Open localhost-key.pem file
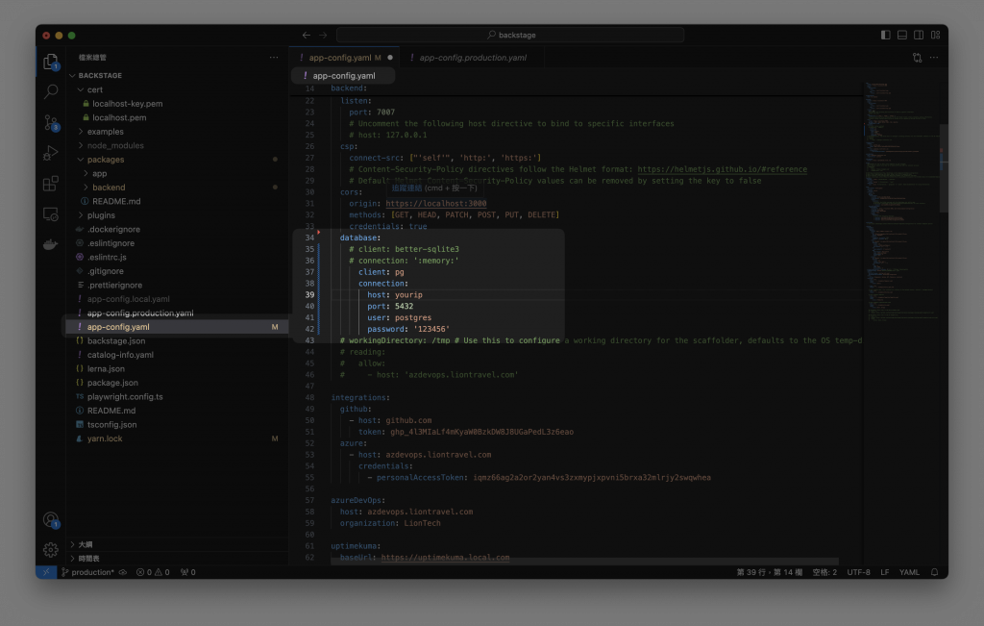Screen dimensions: 984x626 tap(128, 104)
